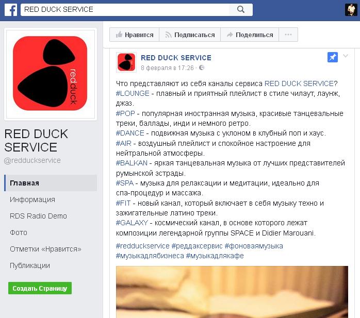Click the pinned post pin icon
The height and width of the screenshot is (318, 360).
click(x=333, y=57)
